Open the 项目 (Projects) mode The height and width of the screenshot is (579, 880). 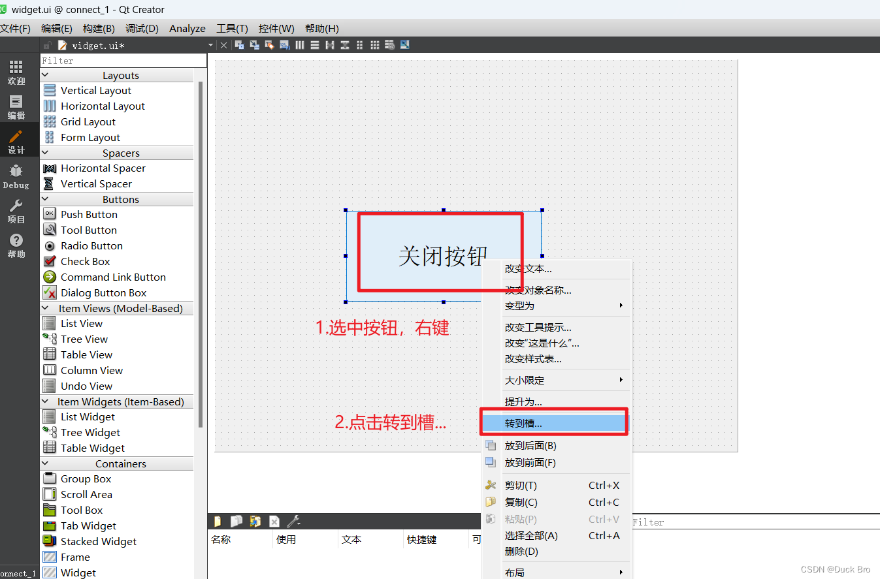[x=16, y=211]
